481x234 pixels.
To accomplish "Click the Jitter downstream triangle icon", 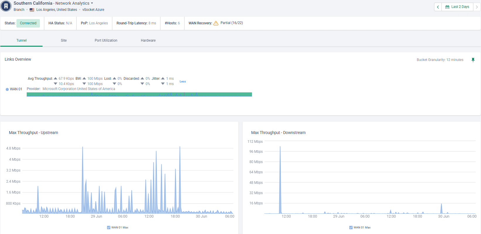I will (x=163, y=84).
